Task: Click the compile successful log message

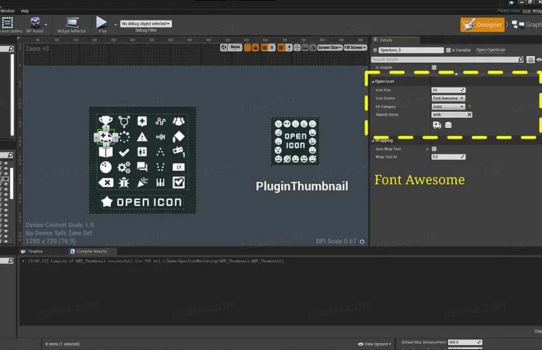Action: (155, 261)
